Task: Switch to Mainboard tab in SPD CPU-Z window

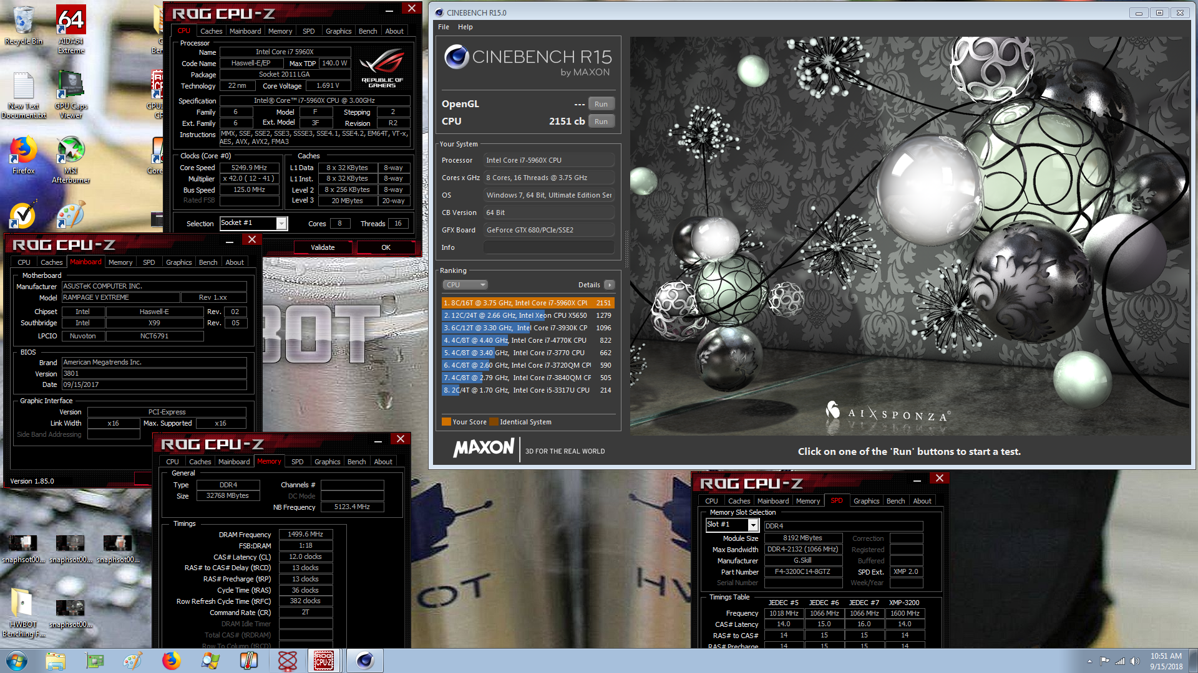Action: [773, 501]
